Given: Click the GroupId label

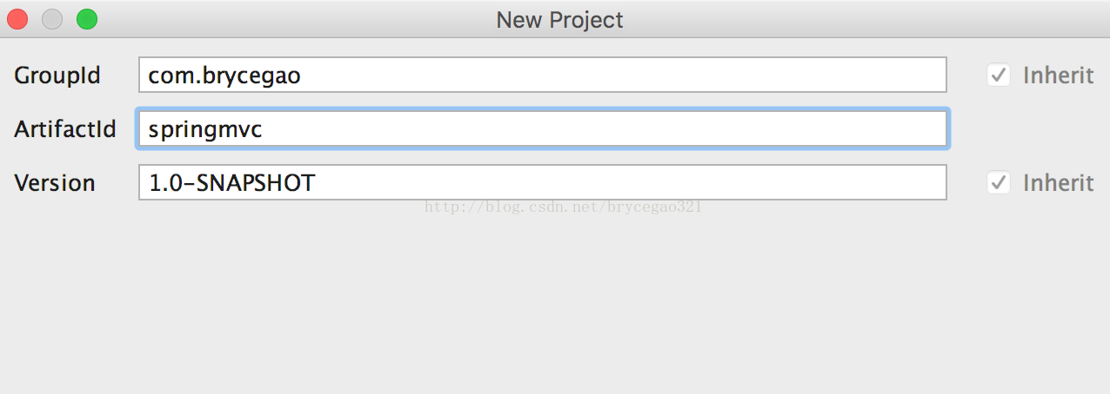Looking at the screenshot, I should click(x=57, y=76).
